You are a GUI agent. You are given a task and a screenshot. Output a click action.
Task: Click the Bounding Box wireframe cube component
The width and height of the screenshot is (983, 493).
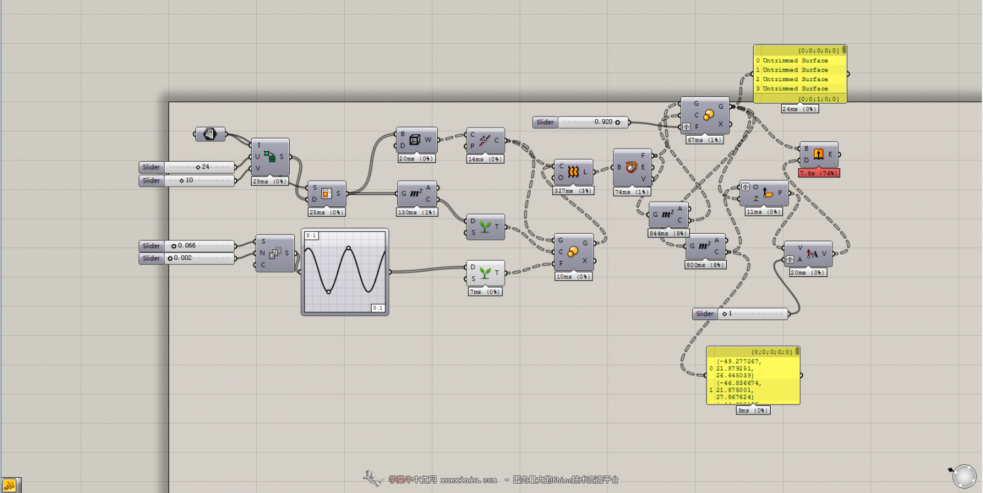click(414, 139)
